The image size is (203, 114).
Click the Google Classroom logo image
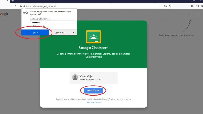(94, 37)
